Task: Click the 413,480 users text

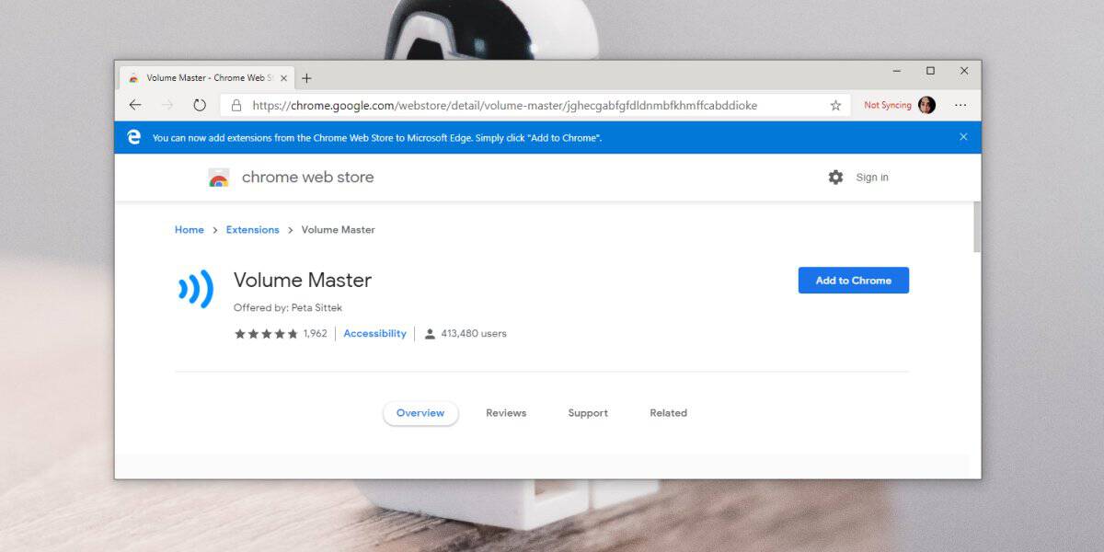Action: [474, 334]
